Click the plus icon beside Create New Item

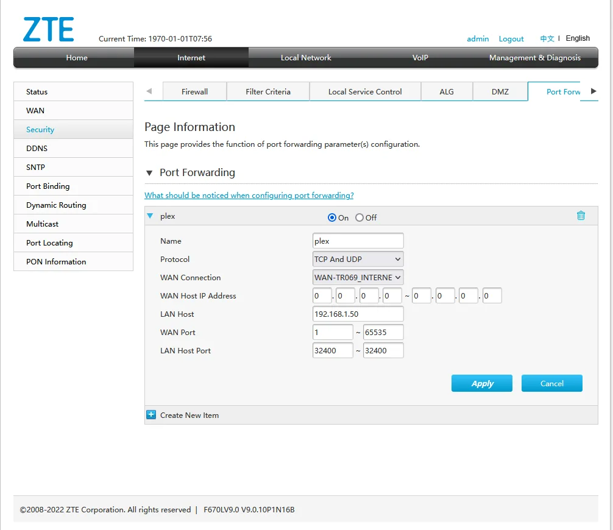[x=151, y=415]
